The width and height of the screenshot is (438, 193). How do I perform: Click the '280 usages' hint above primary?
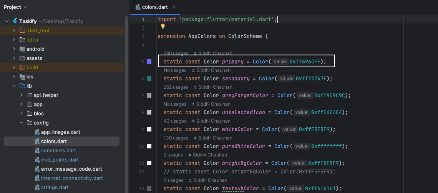[x=176, y=53]
